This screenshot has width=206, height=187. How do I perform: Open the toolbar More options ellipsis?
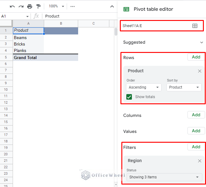tap(72, 6)
